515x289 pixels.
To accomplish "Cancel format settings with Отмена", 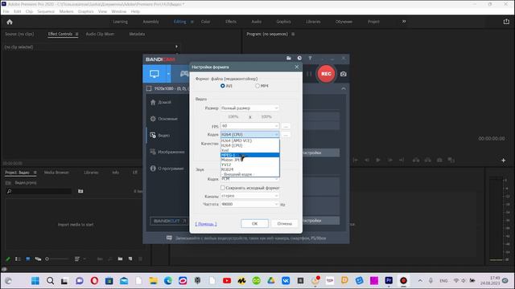I will click(284, 223).
